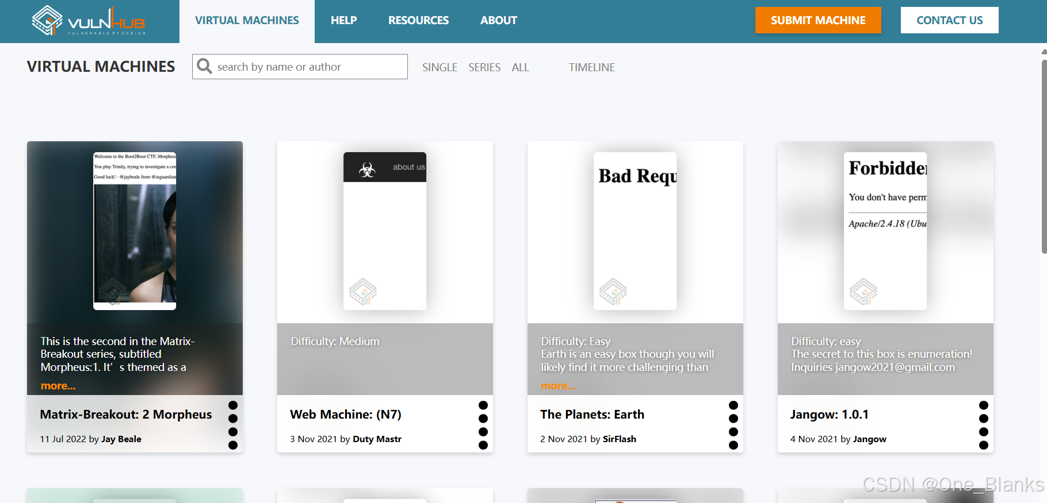
Task: Click 'Difficulty: Easy' text on Earth card
Action: (576, 342)
